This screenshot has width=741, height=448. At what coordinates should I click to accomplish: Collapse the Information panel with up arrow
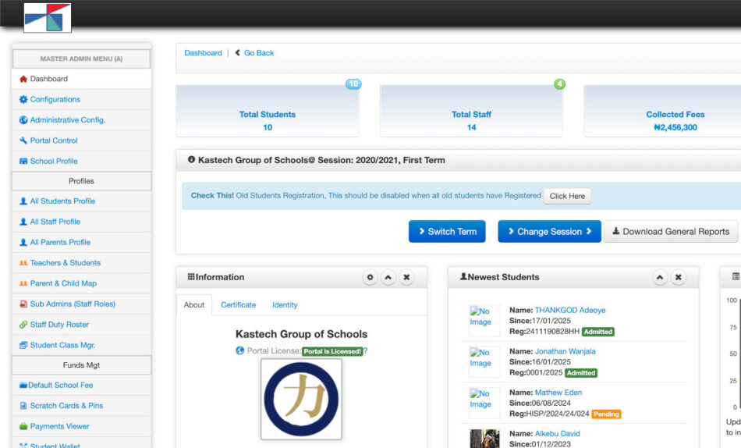tap(388, 277)
